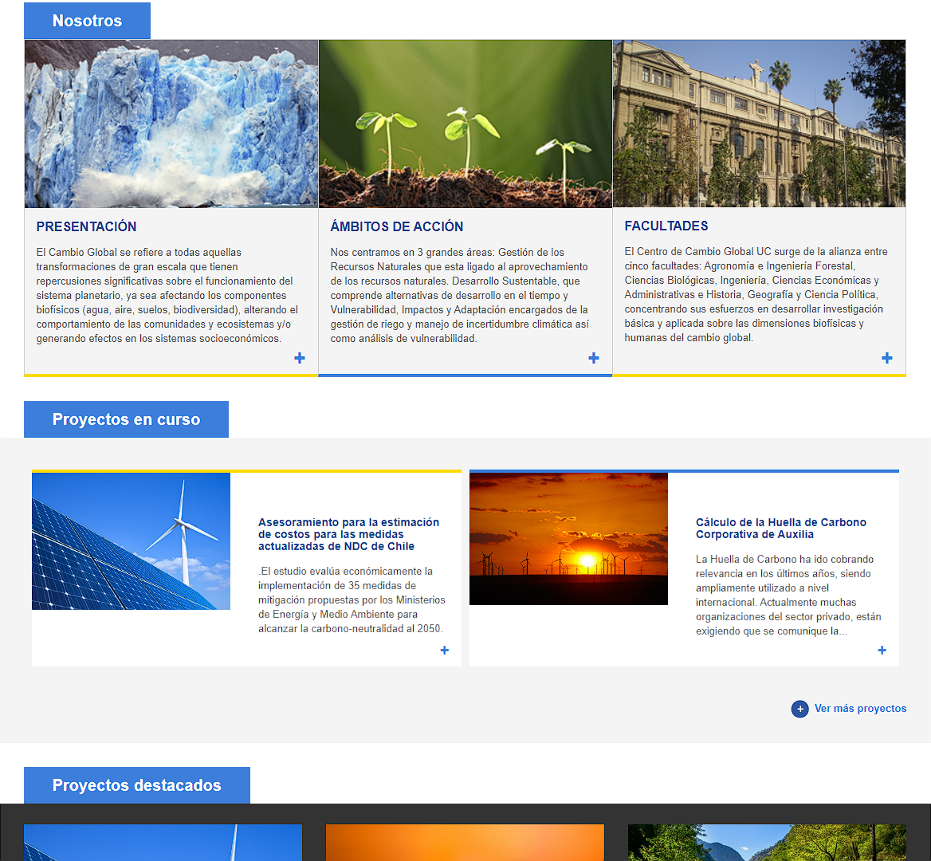Select the Proyectos en curso header tab
Screen dimensions: 931x861
coord(127,419)
